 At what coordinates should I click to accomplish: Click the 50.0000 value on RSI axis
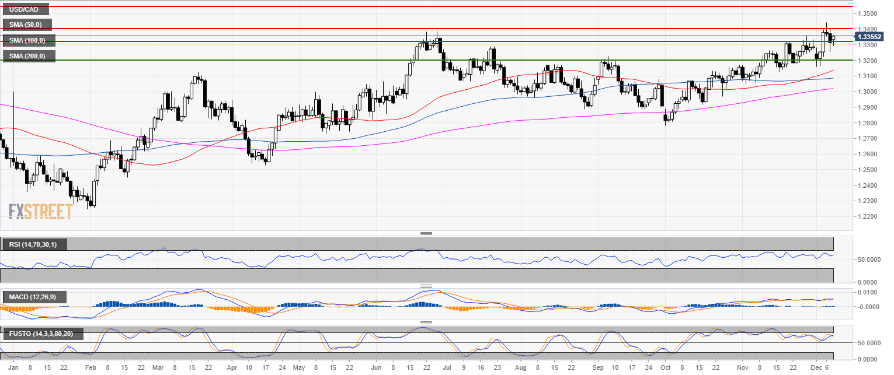(866, 260)
